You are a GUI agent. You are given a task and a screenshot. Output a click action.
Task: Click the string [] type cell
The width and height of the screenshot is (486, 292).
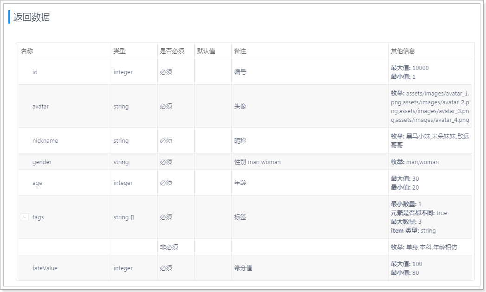click(124, 217)
